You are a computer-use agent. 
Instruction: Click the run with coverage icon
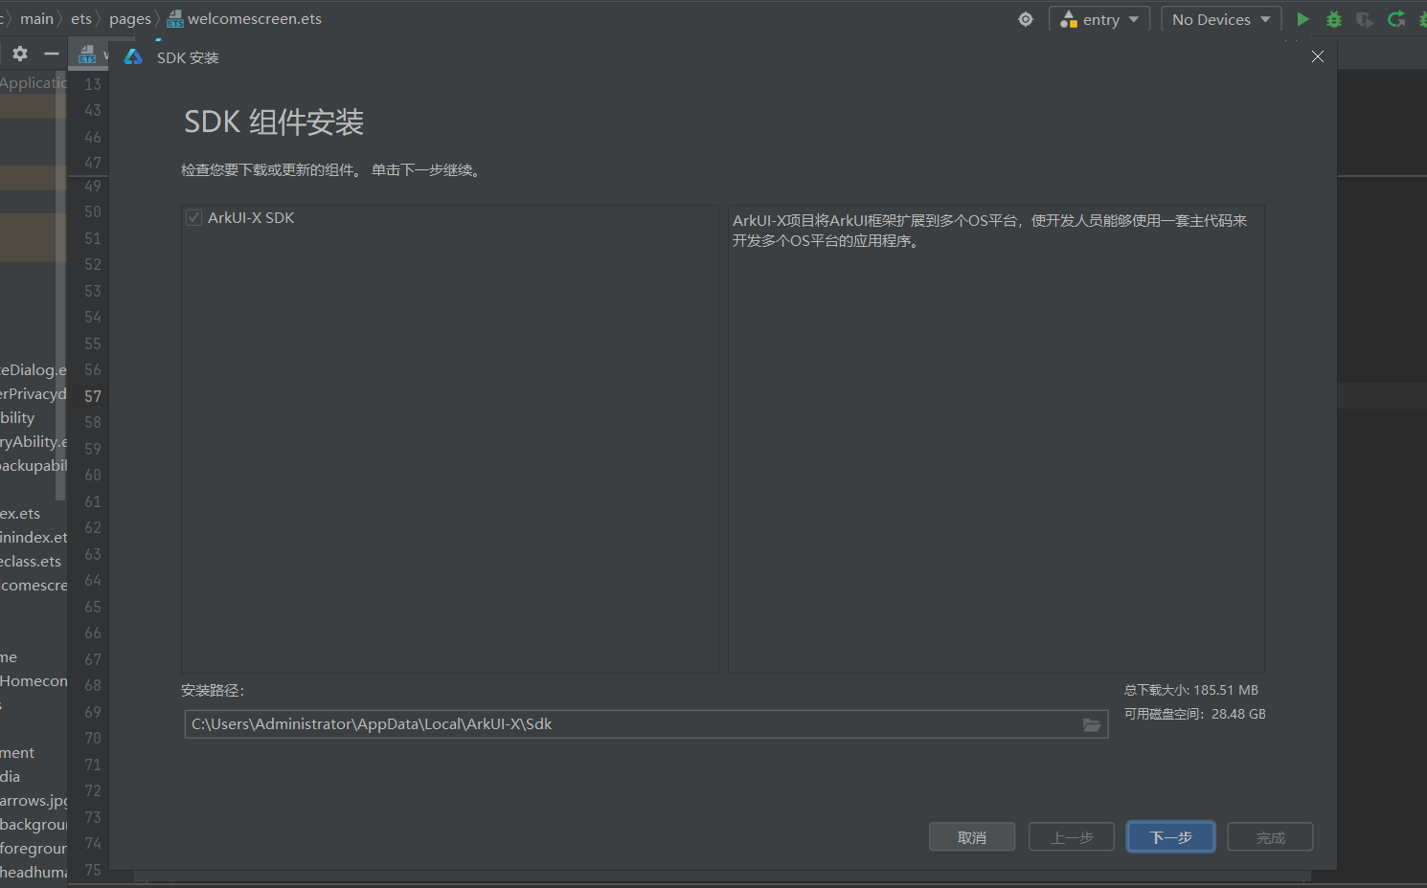pos(1365,19)
